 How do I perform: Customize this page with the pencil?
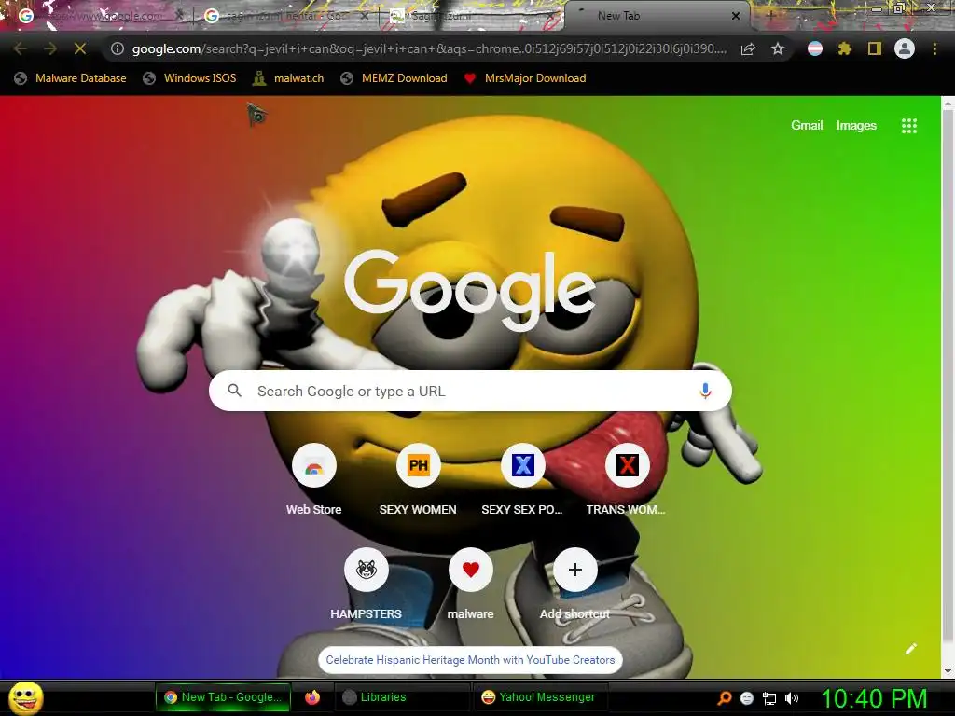pos(910,649)
